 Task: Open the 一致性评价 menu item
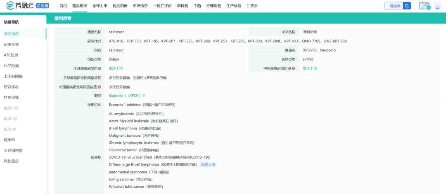[162, 6]
